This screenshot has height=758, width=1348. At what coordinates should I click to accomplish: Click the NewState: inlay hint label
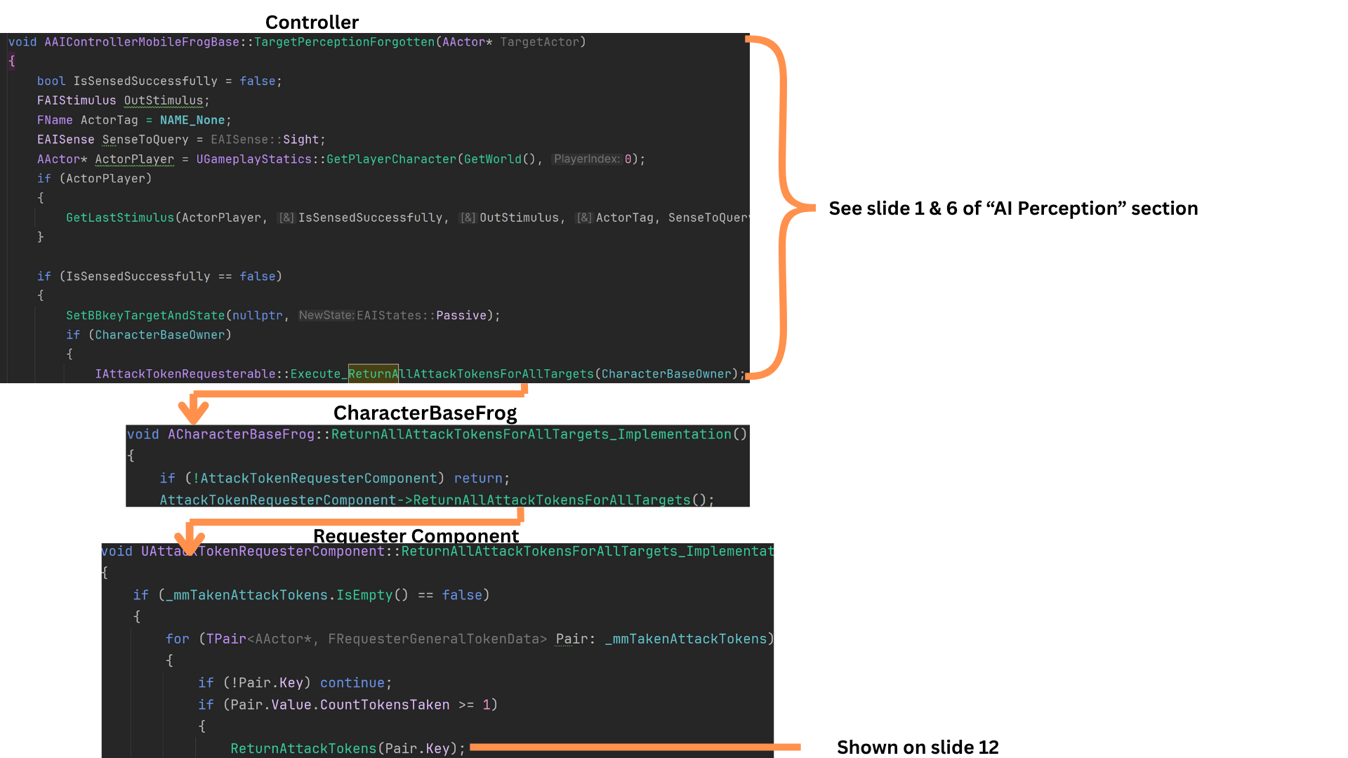pyautogui.click(x=326, y=315)
